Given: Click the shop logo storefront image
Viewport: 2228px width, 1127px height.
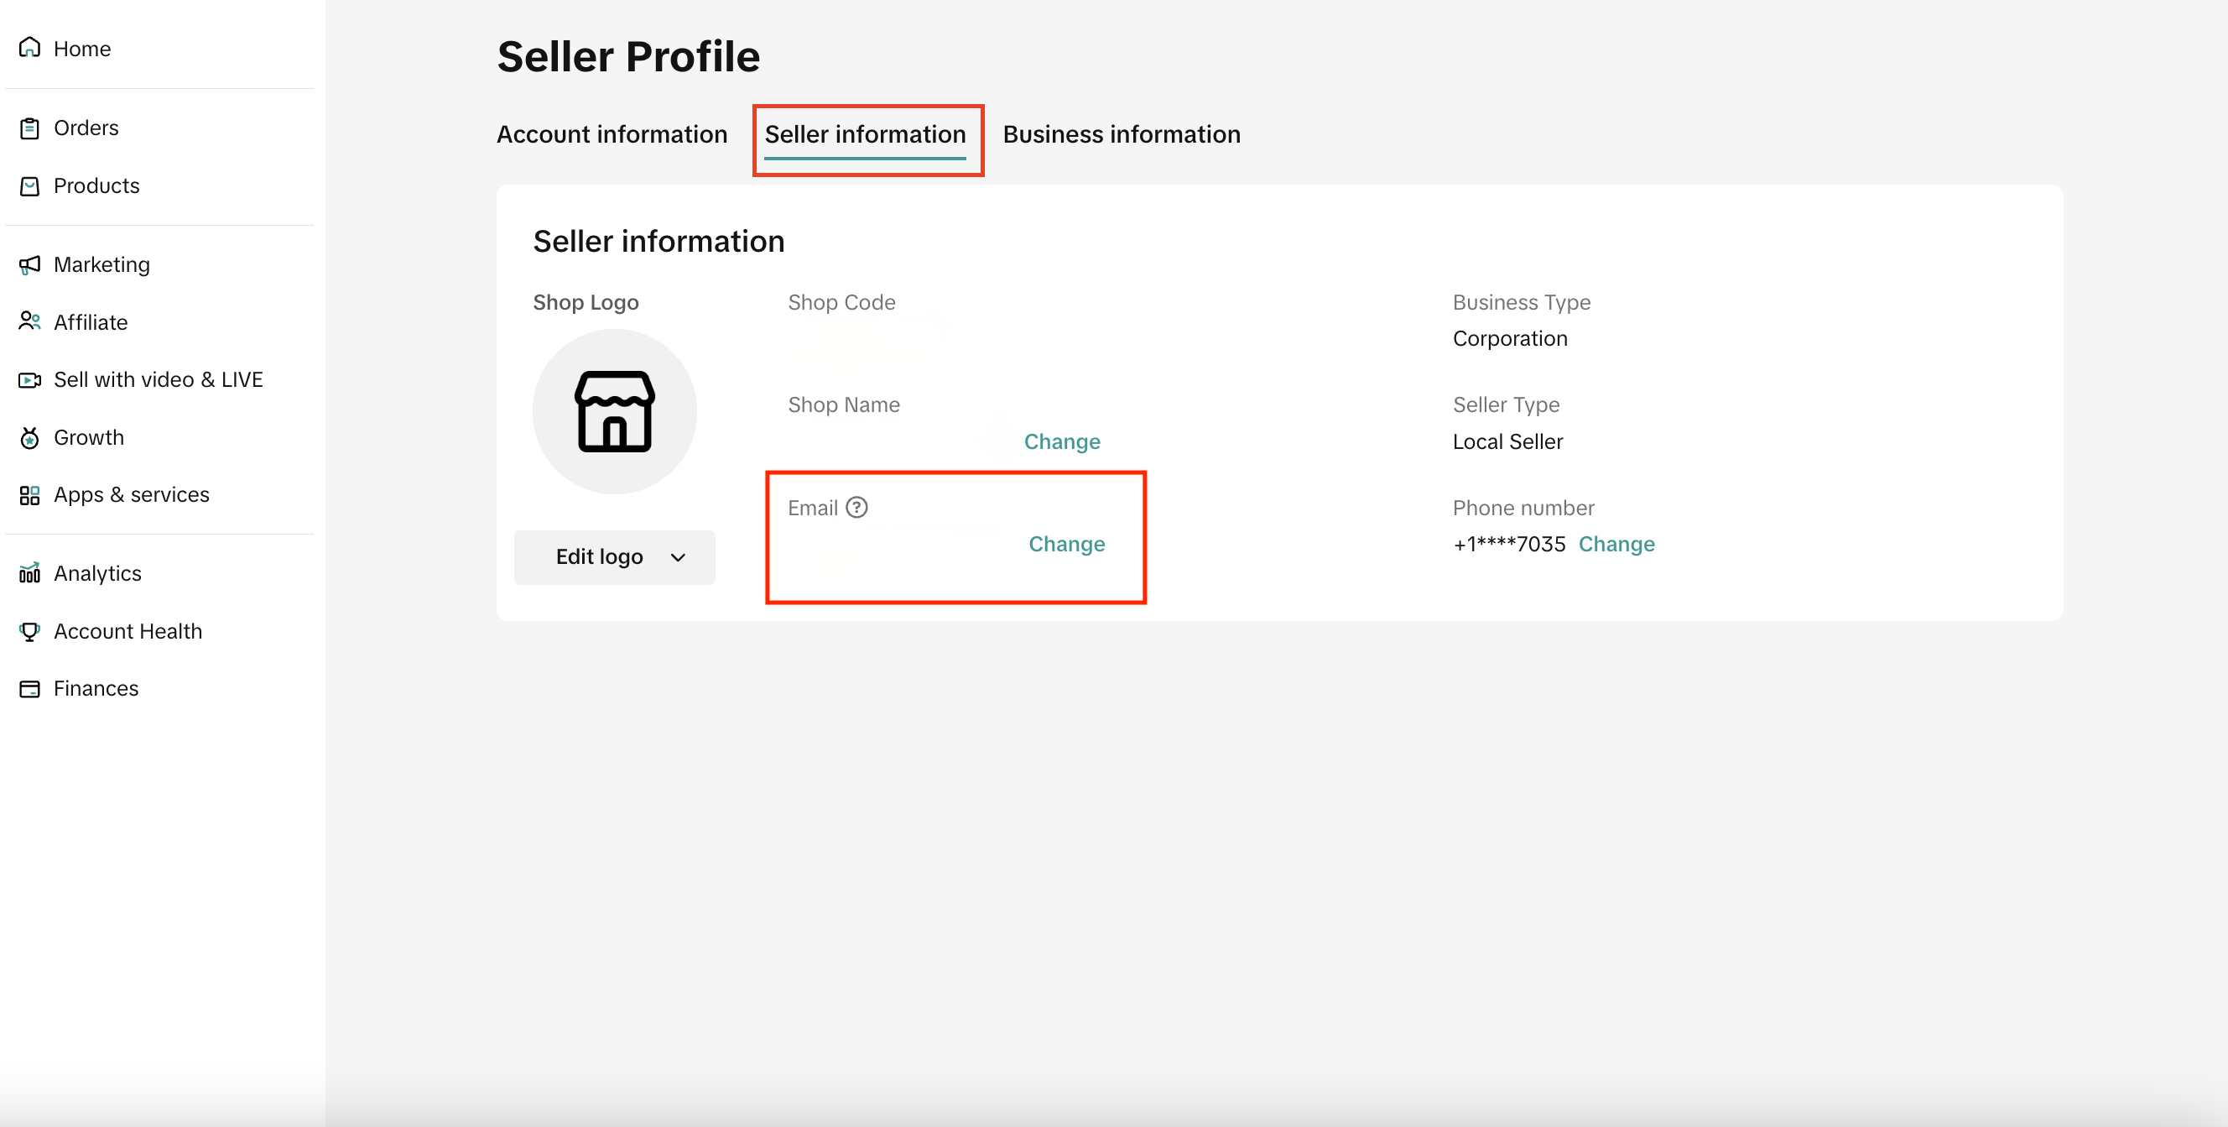Looking at the screenshot, I should [615, 412].
